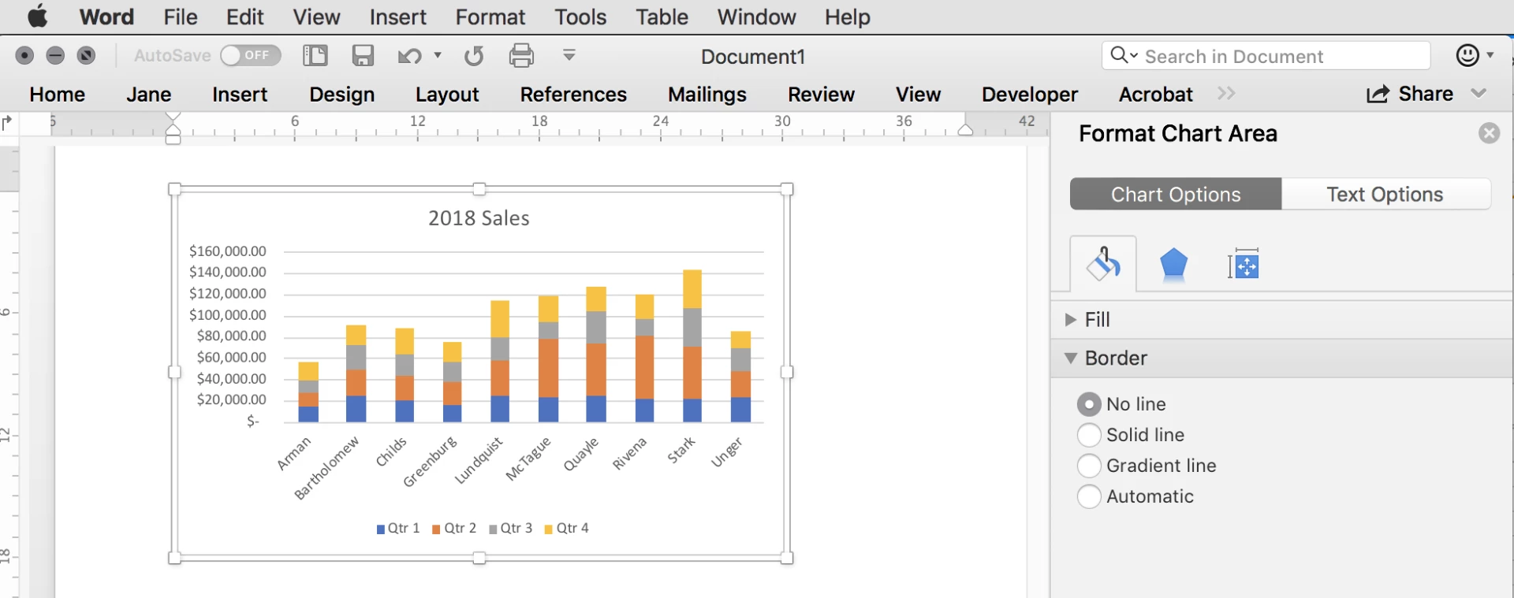
Task: Open the sidebar layout icon in the toolbar
Action: point(315,55)
